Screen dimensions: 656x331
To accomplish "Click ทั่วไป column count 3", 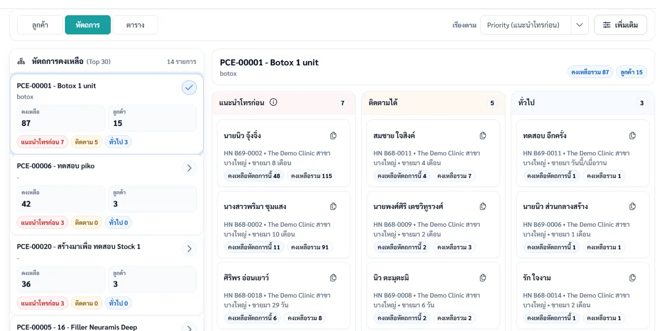I will [642, 103].
